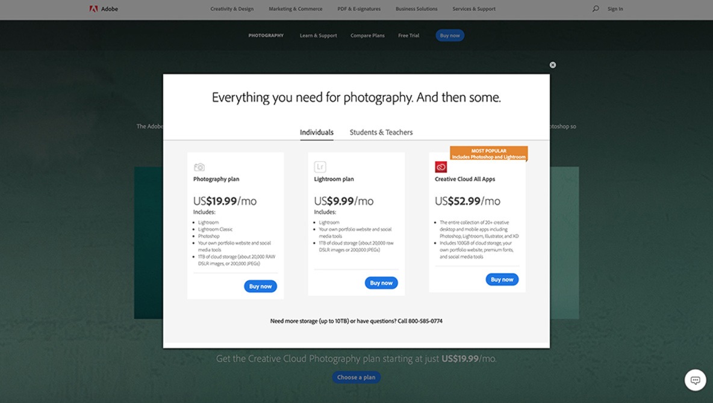Viewport: 713px width, 403px height.
Task: Click the Photoshop list item in Photography plan
Action: point(209,236)
